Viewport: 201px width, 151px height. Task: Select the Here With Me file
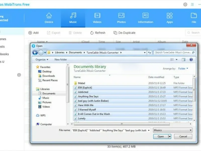pyautogui.click(x=133, y=105)
